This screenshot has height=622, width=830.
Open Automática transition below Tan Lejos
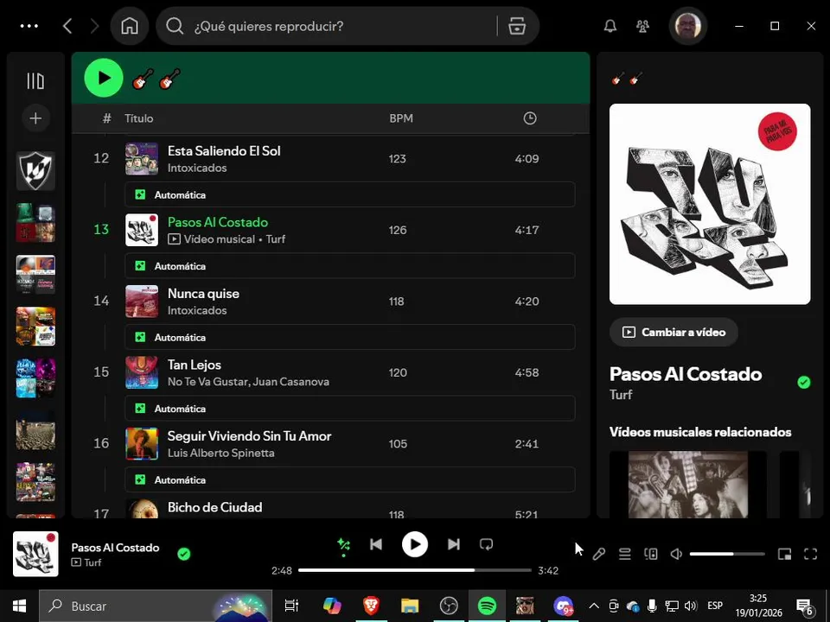pos(350,409)
